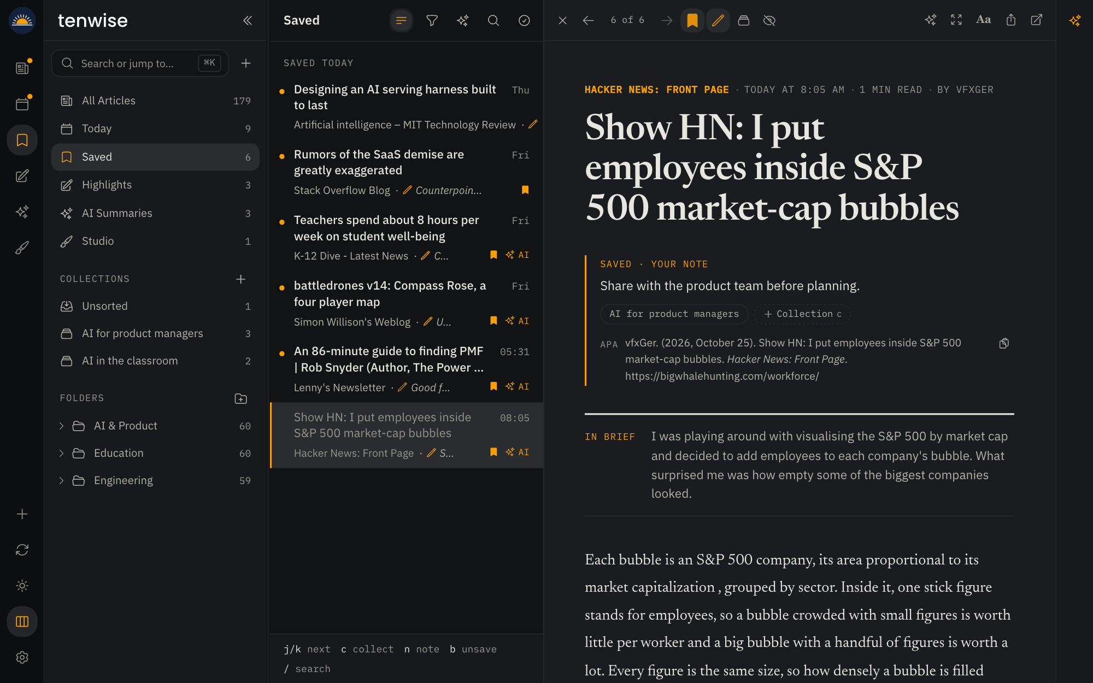Toggle the highlight pencil in reader toolbar
The height and width of the screenshot is (683, 1093).
click(x=718, y=20)
